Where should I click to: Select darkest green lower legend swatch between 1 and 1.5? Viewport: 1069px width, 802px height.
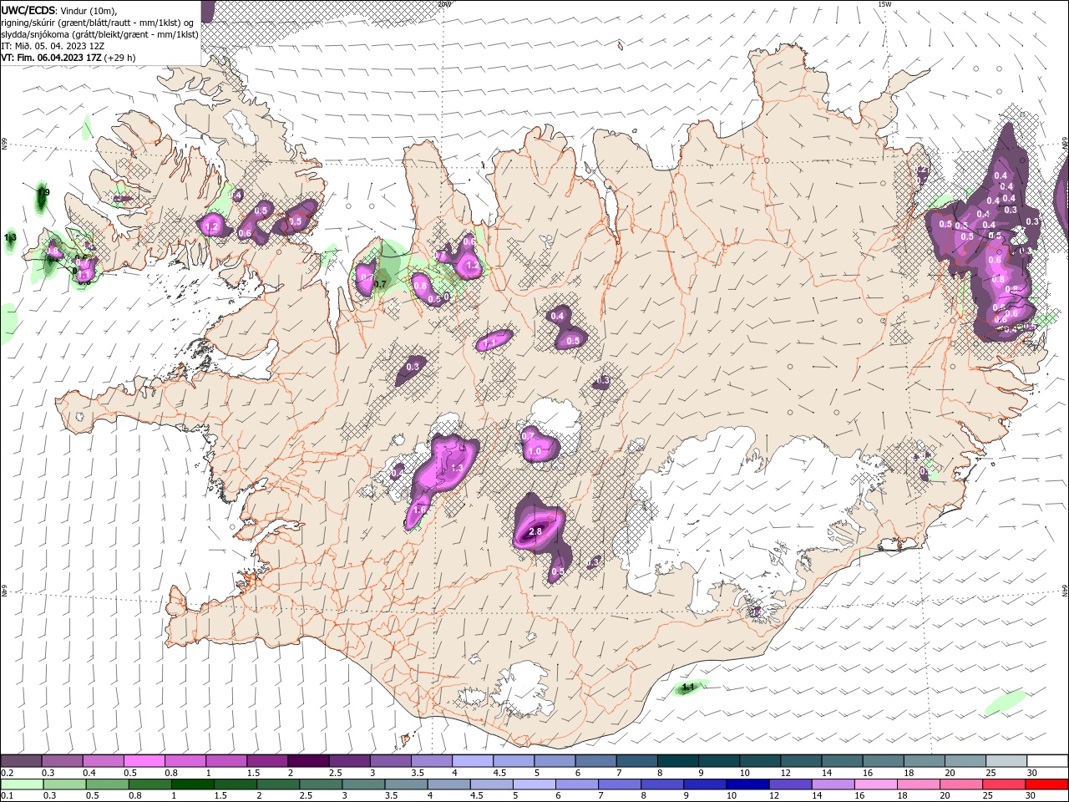click(193, 784)
